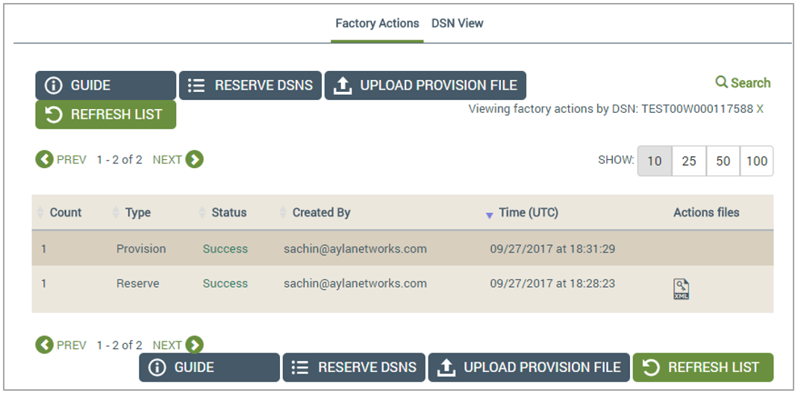The width and height of the screenshot is (798, 393).
Task: Select the Factory Actions tab
Action: point(377,23)
